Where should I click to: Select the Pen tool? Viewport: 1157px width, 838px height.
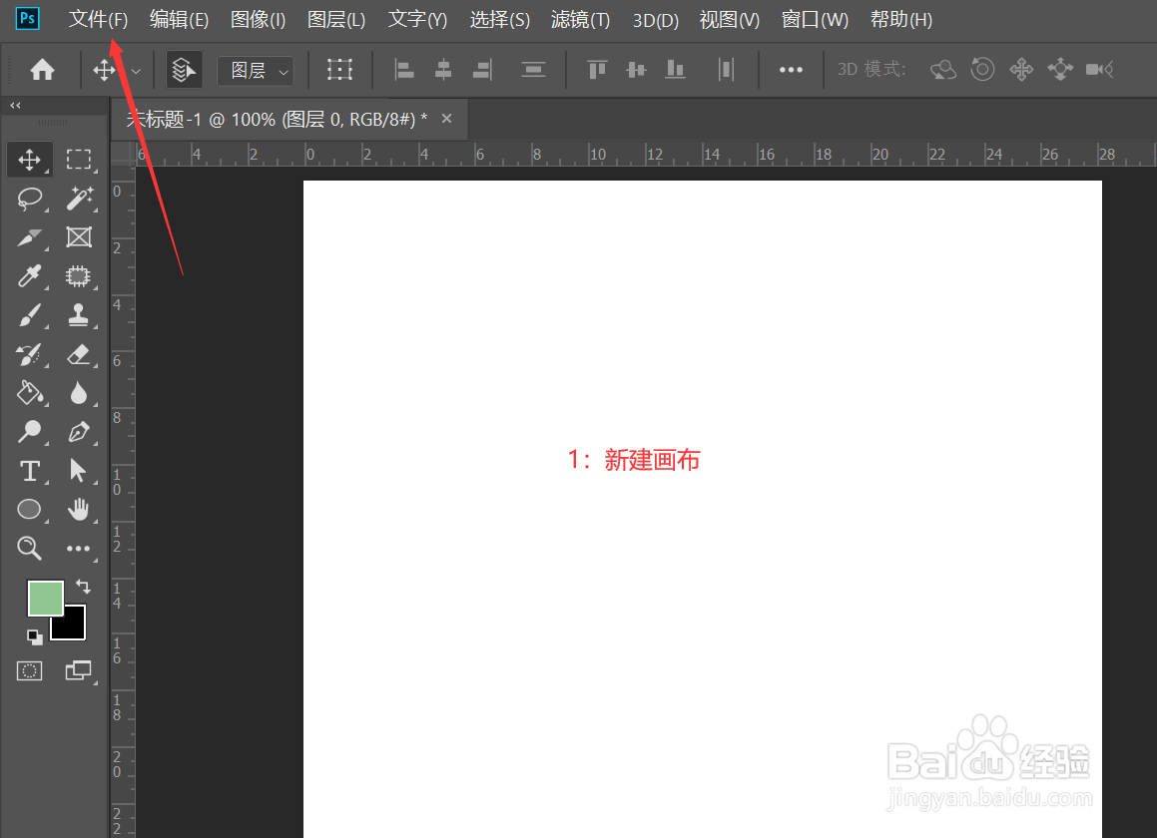click(78, 432)
